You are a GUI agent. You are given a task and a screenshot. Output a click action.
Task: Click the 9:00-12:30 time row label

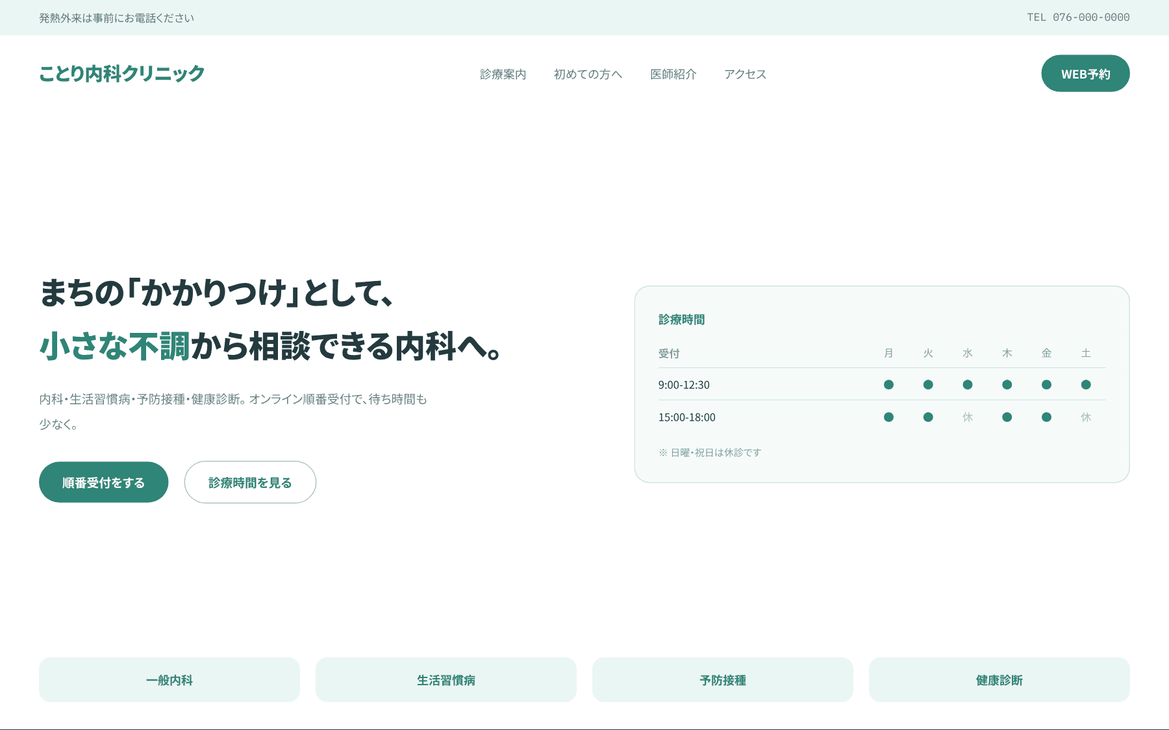coord(684,385)
